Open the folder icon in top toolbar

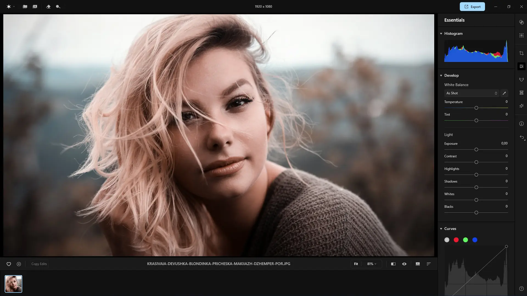point(25,7)
